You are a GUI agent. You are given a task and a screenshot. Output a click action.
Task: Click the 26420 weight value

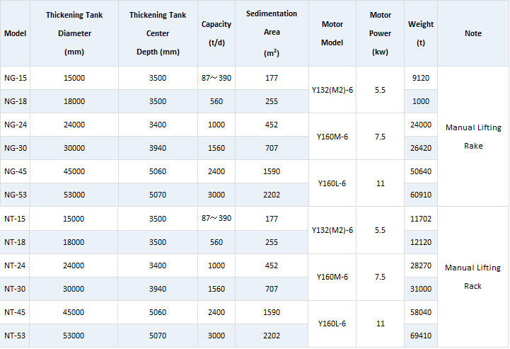(x=421, y=148)
